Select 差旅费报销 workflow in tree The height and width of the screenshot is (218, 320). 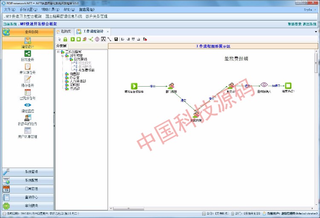86,70
